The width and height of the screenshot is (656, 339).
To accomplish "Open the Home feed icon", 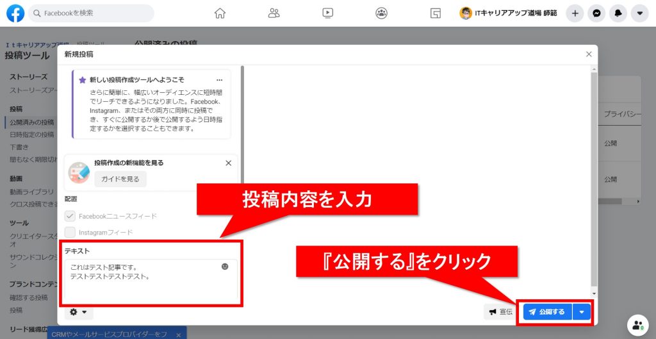I will [220, 13].
